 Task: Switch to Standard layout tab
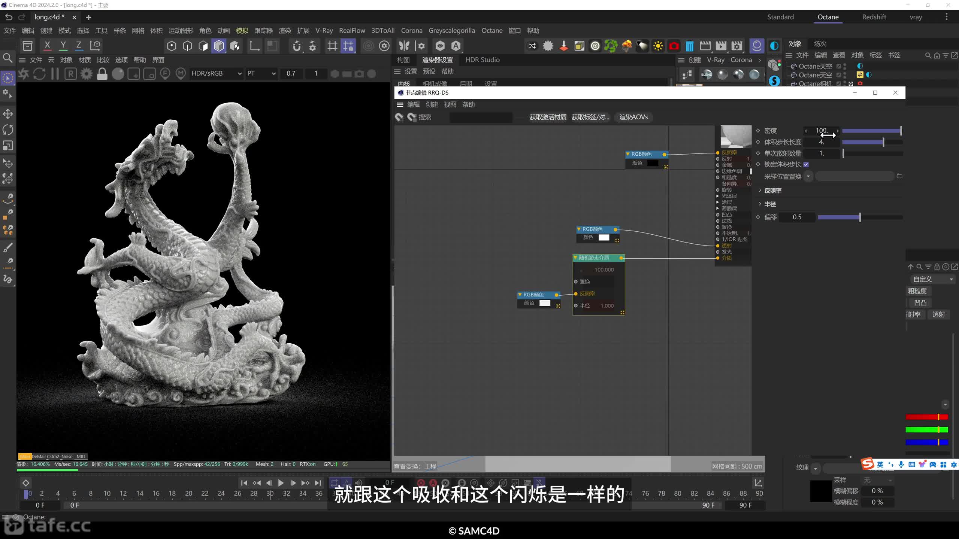(780, 17)
